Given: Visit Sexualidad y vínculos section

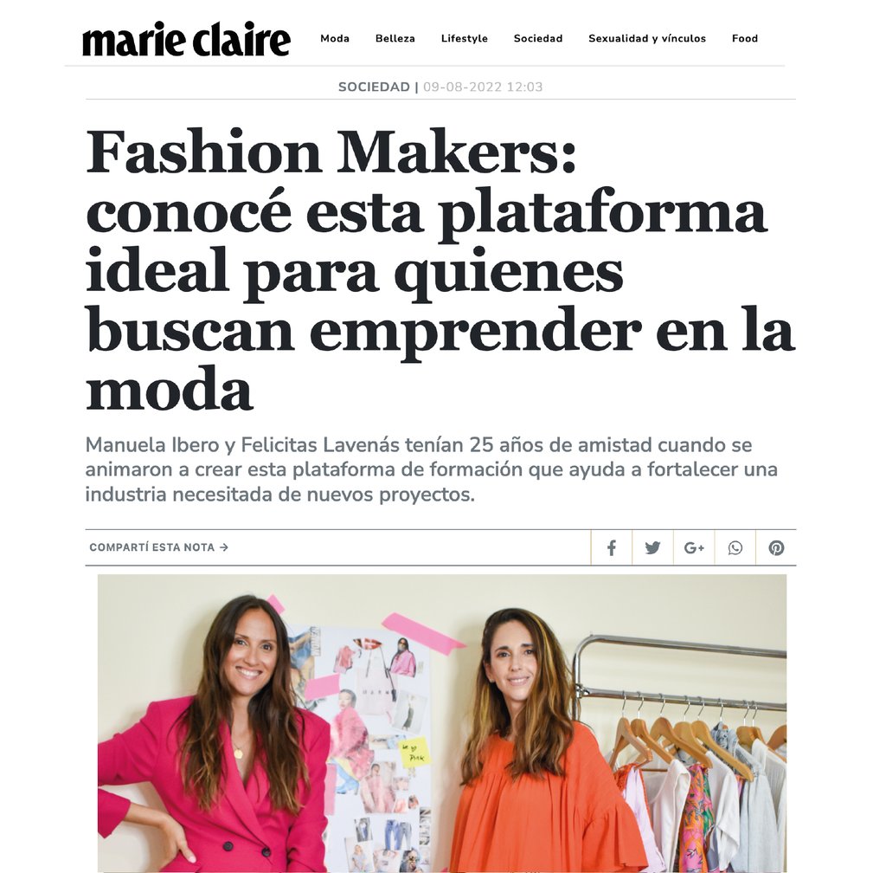Looking at the screenshot, I should pyautogui.click(x=647, y=38).
